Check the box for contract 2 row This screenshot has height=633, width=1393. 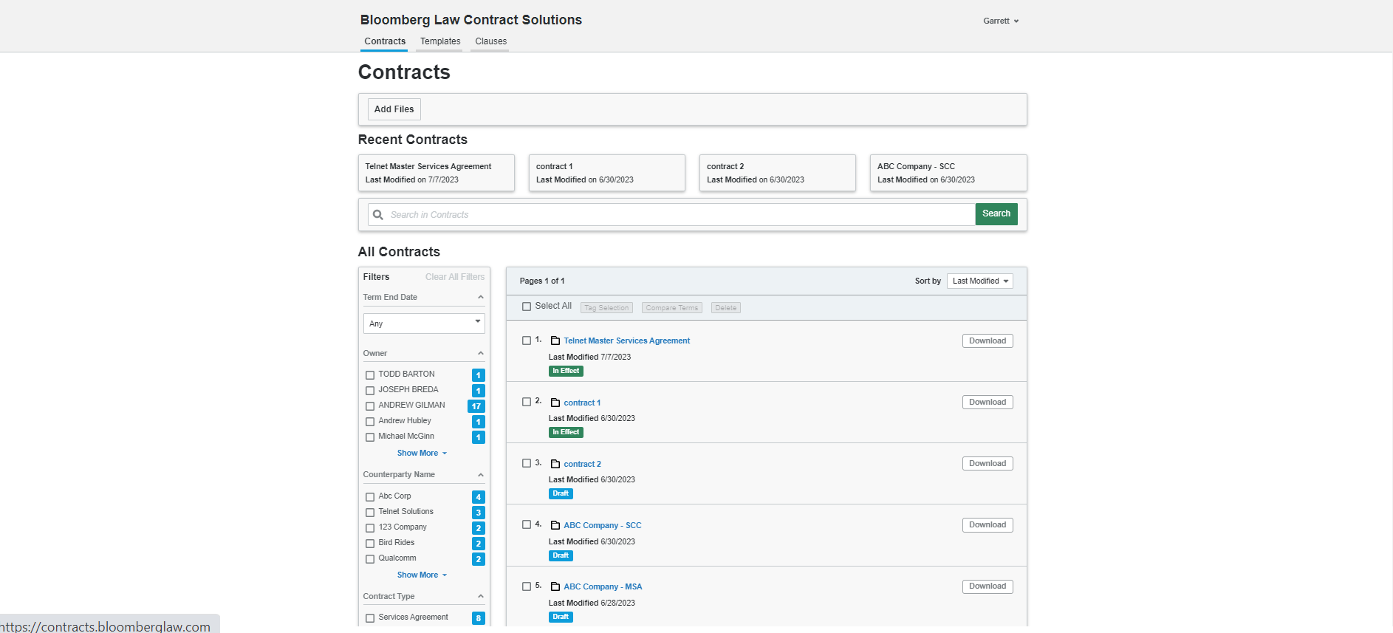pos(527,463)
